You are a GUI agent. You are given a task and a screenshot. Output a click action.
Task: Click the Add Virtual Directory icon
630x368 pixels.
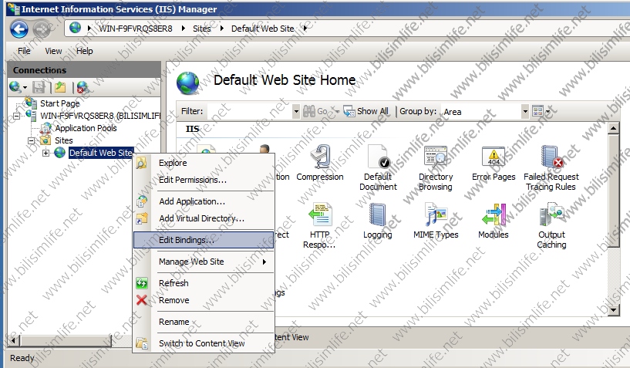pos(142,218)
